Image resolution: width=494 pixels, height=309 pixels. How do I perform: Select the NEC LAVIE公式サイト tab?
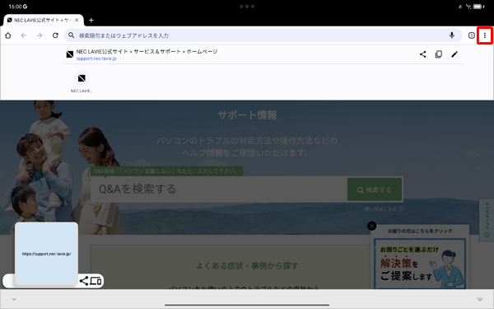(x=44, y=20)
